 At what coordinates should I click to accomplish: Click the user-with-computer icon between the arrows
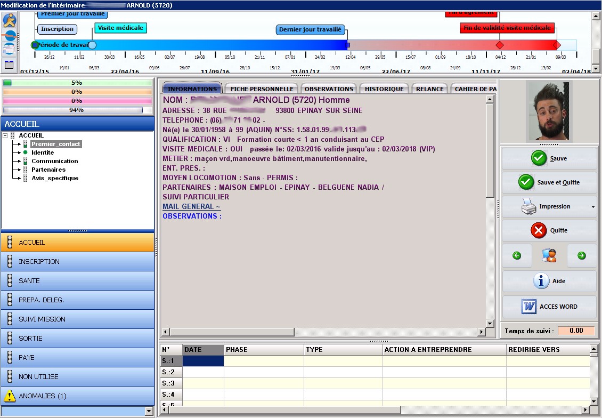(549, 255)
